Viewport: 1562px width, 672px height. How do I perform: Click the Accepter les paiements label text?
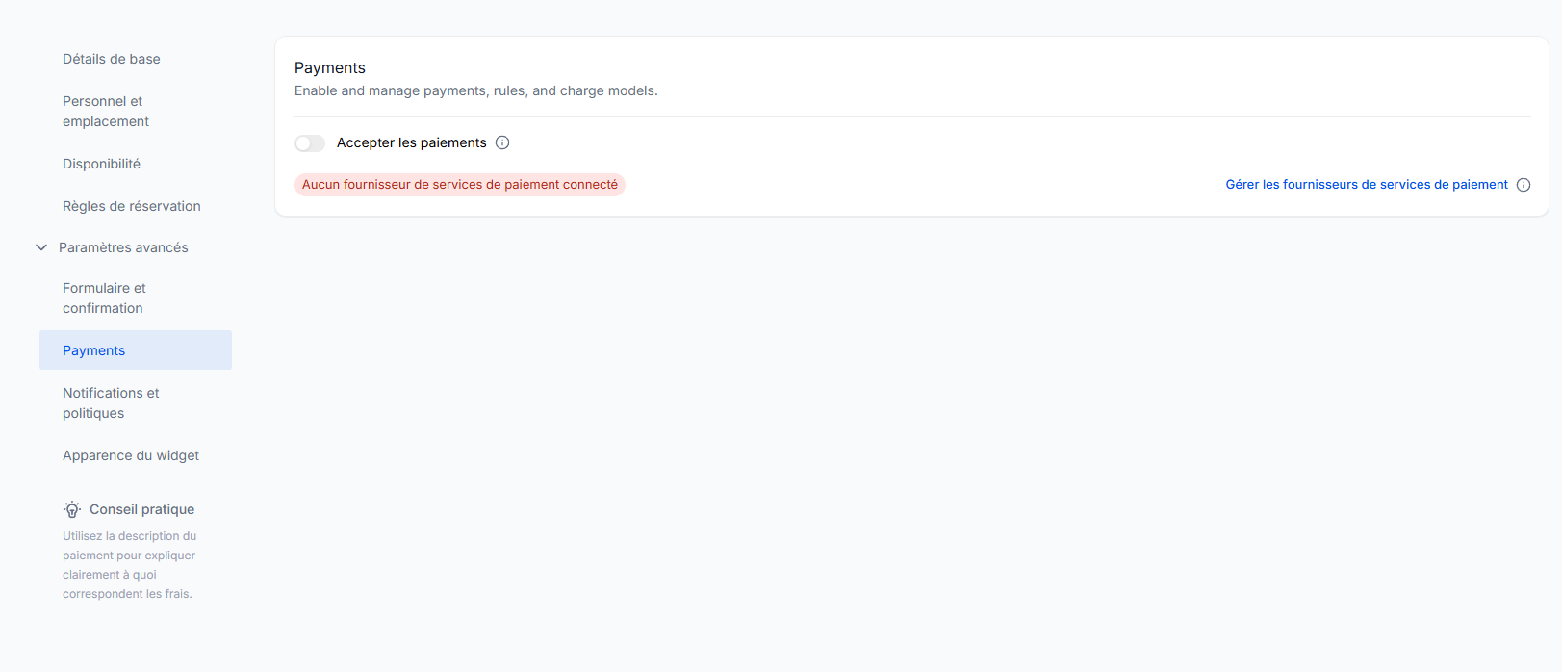point(411,142)
